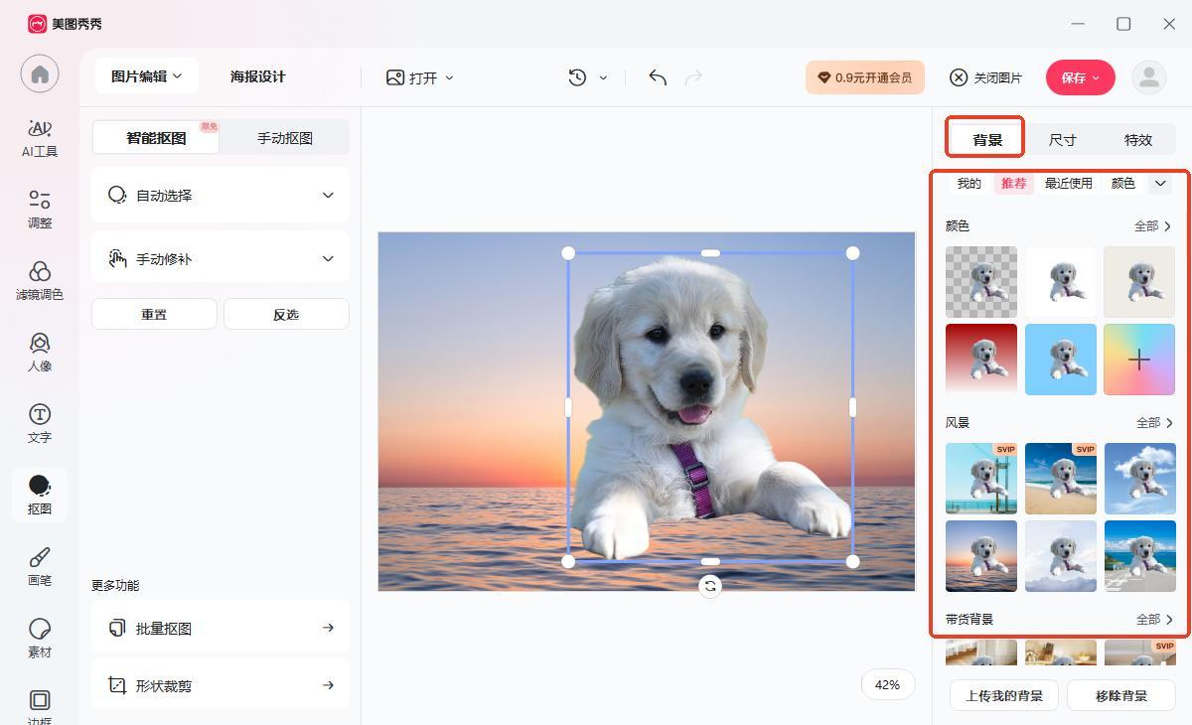Click the rotate handle below the dog

710,586
